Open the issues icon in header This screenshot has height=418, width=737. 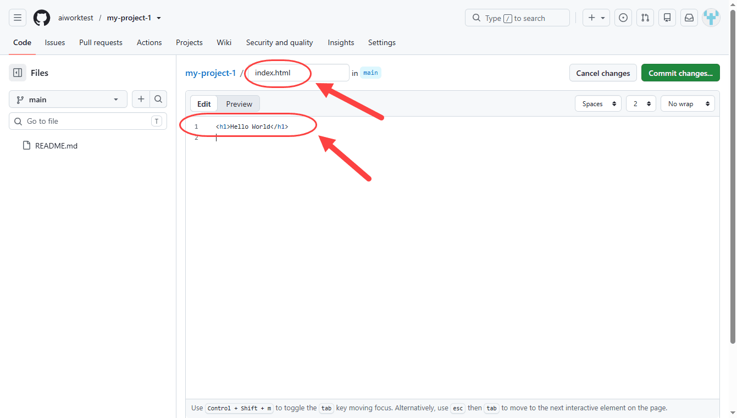click(x=623, y=18)
